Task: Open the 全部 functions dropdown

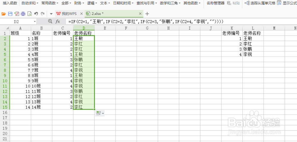Action: point(66,3)
